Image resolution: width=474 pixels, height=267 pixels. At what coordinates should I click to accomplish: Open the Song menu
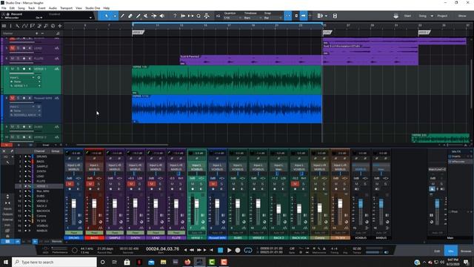tap(21, 8)
